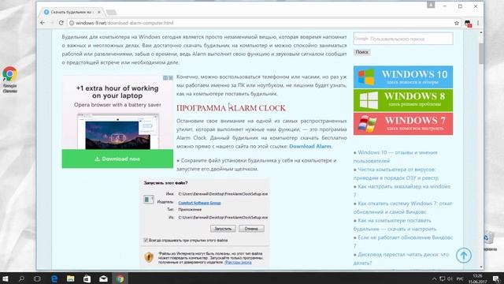The height and width of the screenshot is (284, 504).
Task: Open the link Как откатить систему Windows 7
Action: [402, 207]
